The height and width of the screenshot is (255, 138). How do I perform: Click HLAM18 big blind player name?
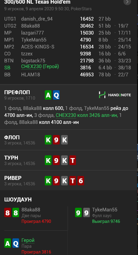coord(31,75)
